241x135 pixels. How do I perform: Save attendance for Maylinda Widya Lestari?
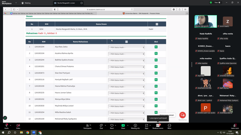click(x=156, y=106)
